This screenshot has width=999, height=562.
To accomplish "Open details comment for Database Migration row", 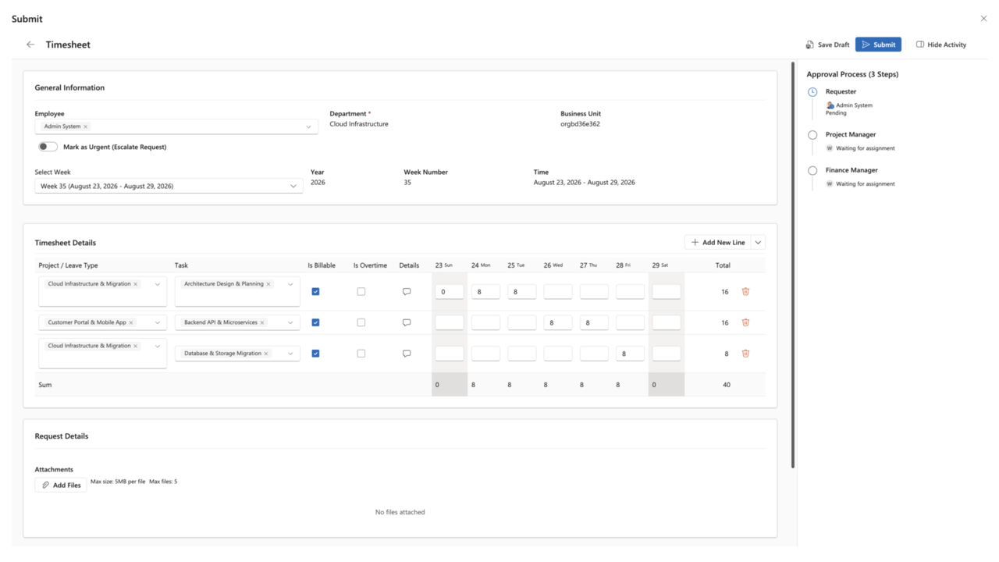I will pyautogui.click(x=407, y=354).
